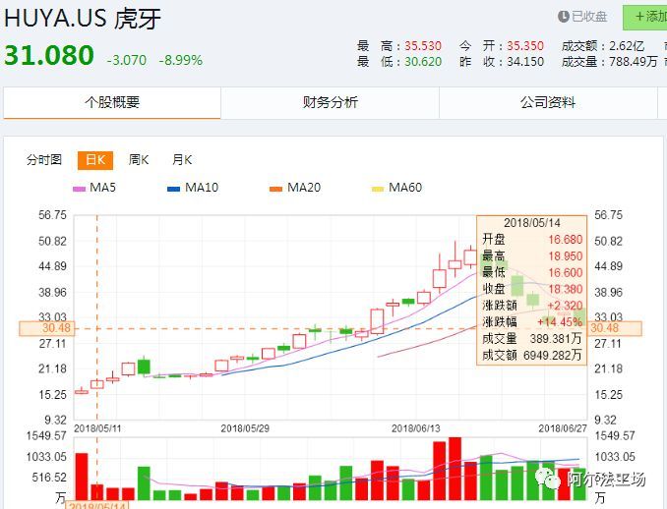The width and height of the screenshot is (667, 509).
Task: Click the tooltip 涨跌幅 +14.45%
Action: click(x=560, y=322)
